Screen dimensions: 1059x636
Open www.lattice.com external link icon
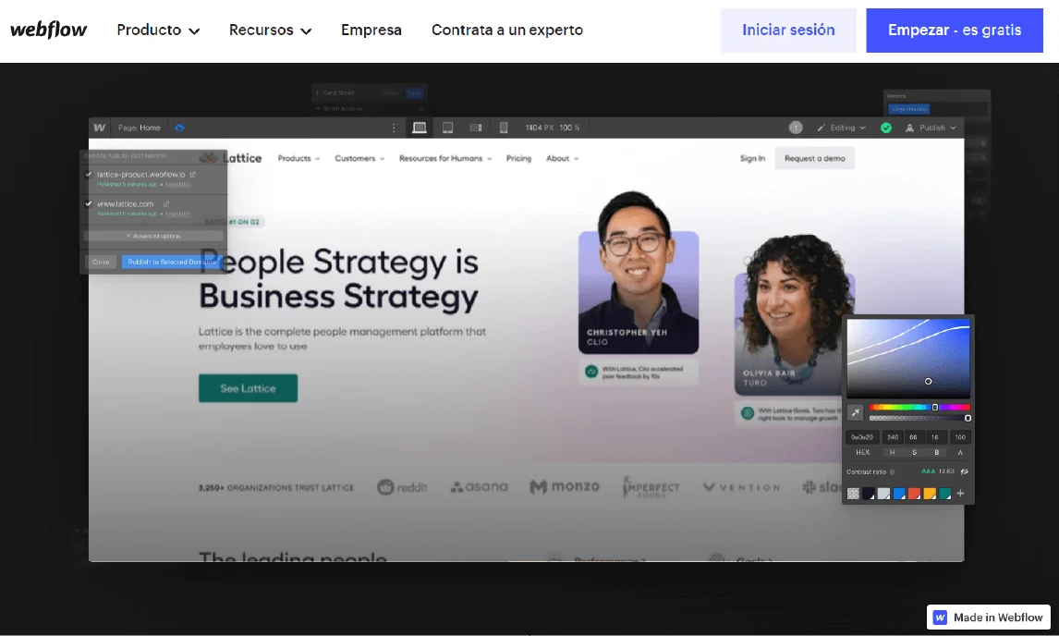coord(166,203)
